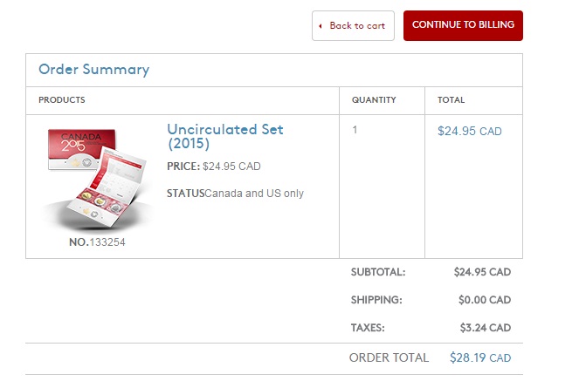Click the Continue to Billing button
586x381 pixels.
coord(463,25)
